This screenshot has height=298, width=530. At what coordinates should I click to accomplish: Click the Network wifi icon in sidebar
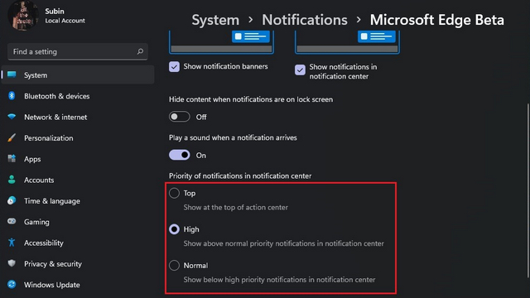point(12,117)
